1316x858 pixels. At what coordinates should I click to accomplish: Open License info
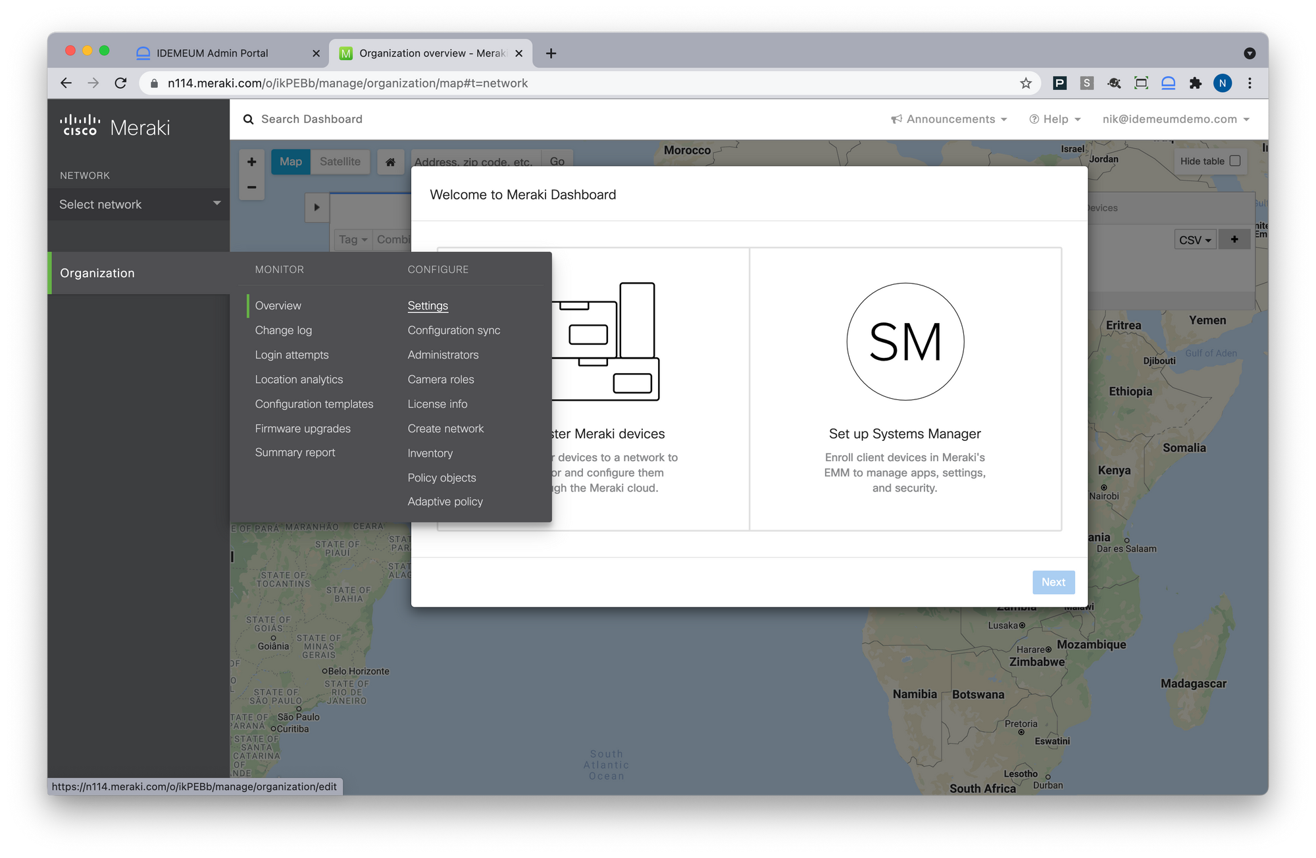(438, 404)
